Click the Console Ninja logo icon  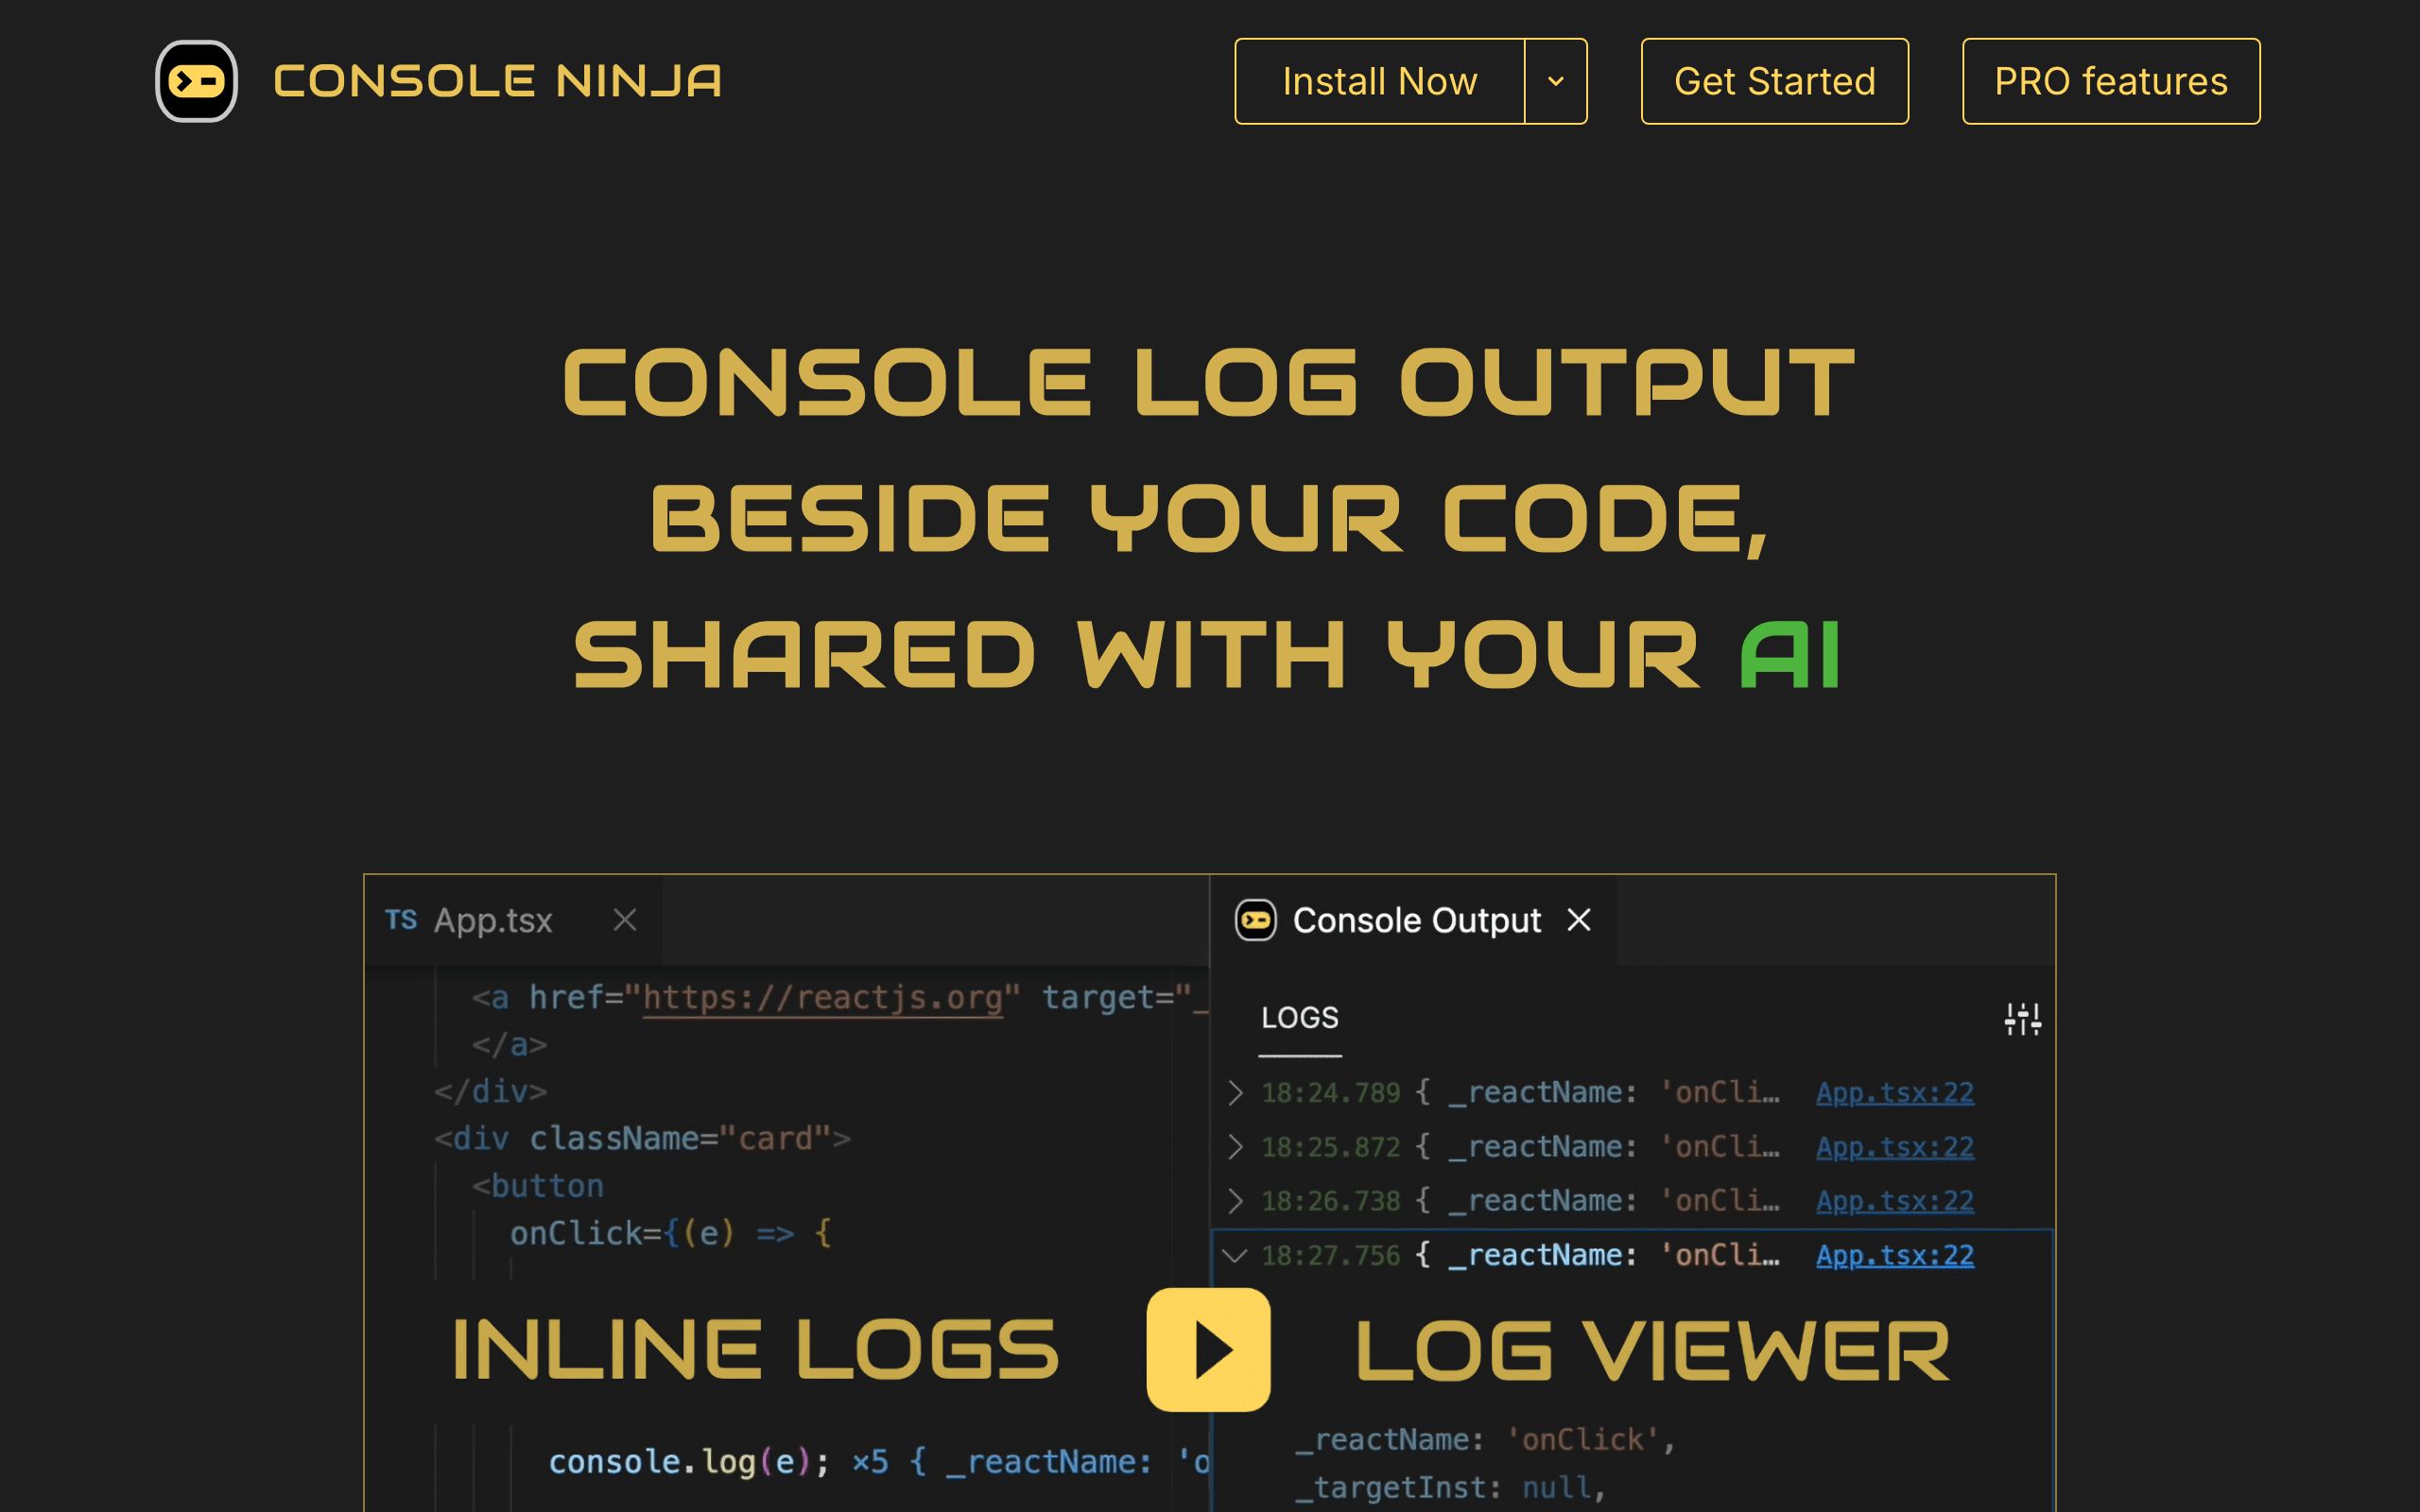(196, 81)
